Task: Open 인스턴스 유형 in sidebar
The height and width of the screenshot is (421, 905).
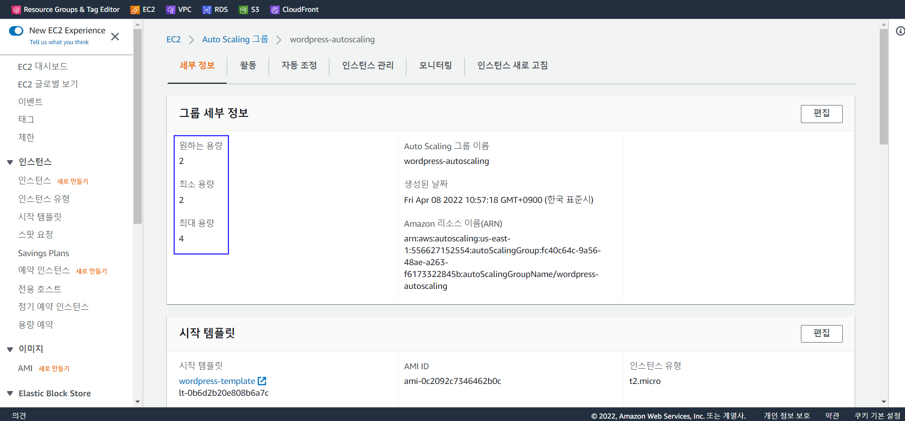Action: point(44,199)
